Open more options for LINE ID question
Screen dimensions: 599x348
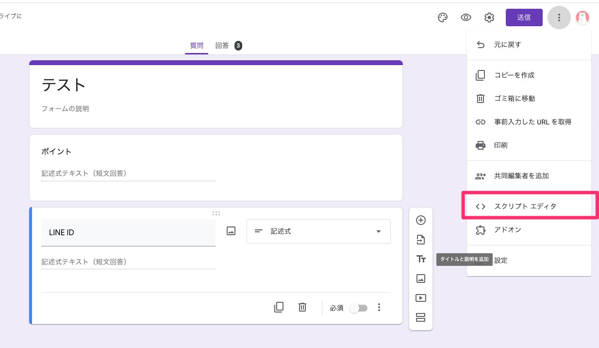pos(380,307)
